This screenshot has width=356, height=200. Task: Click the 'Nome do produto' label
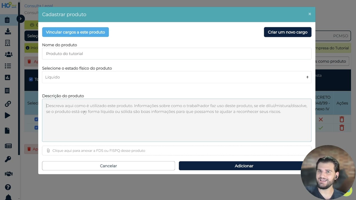(x=60, y=45)
